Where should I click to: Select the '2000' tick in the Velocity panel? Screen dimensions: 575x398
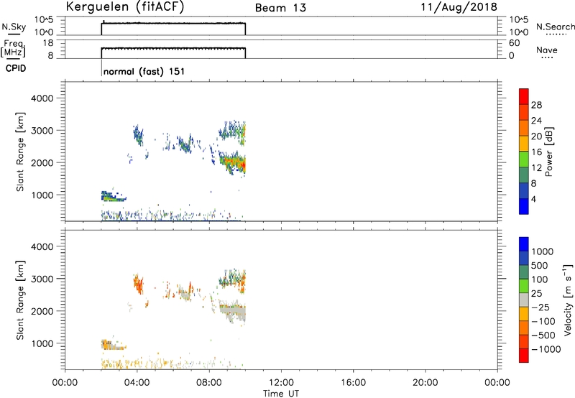click(x=42, y=311)
